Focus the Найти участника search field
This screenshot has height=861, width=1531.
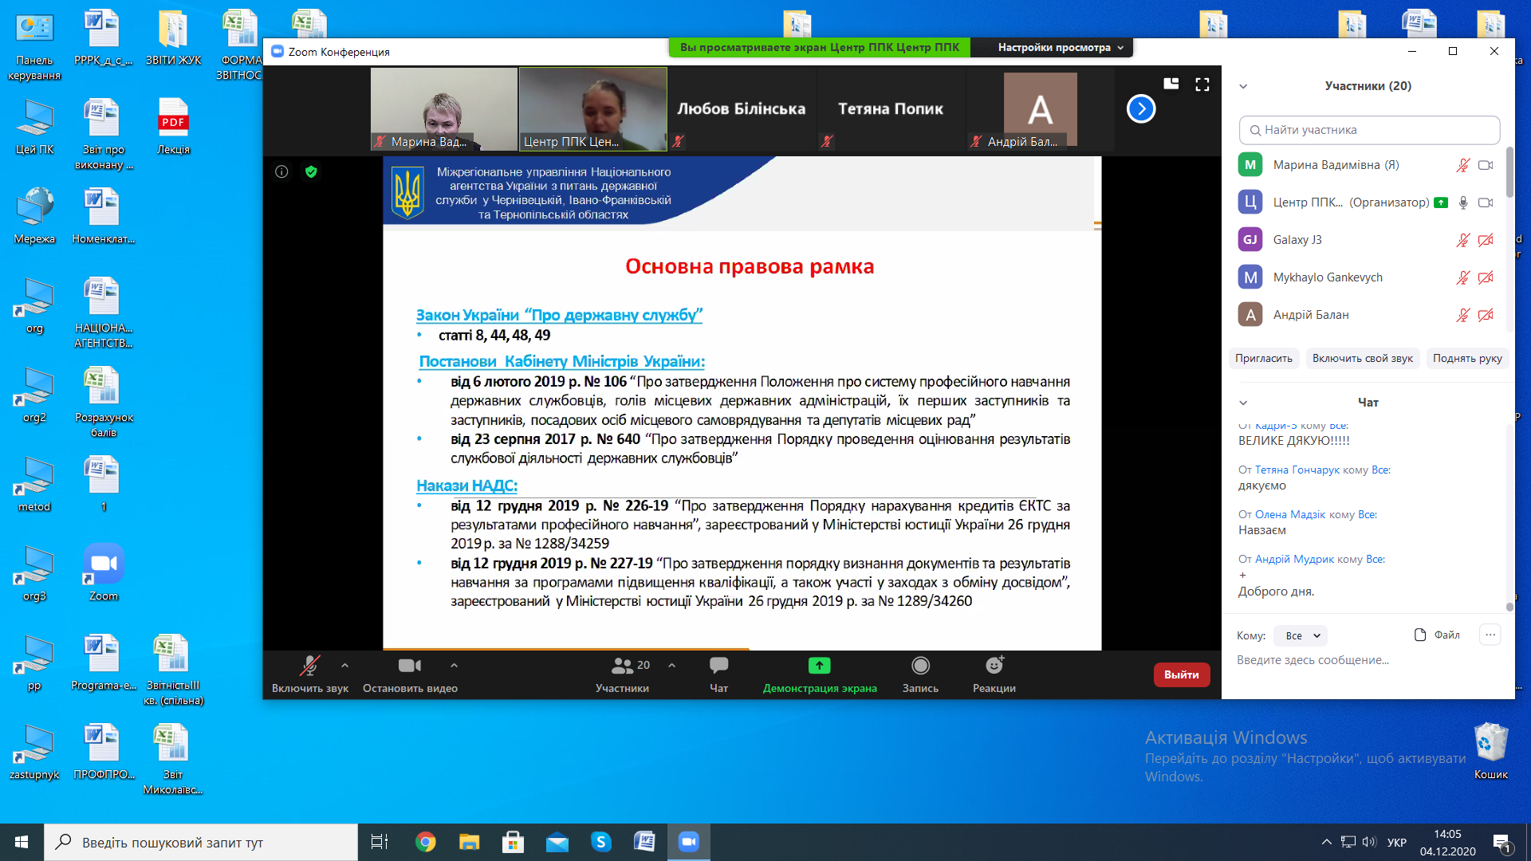pyautogui.click(x=1369, y=130)
